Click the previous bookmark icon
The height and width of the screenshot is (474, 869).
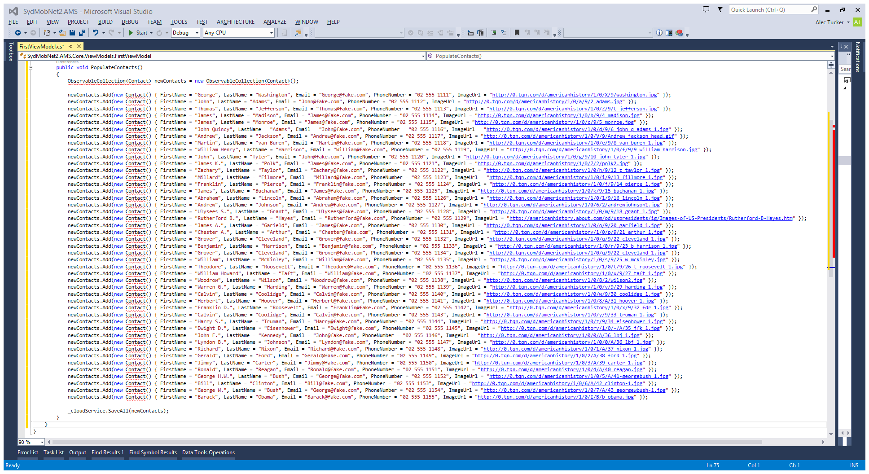pyautogui.click(x=527, y=33)
